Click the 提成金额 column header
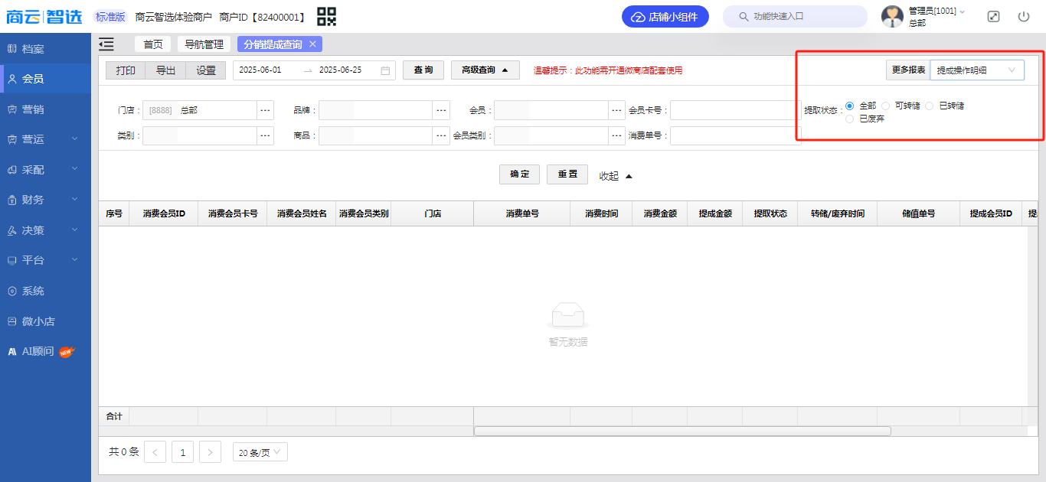This screenshot has width=1046, height=482. (714, 213)
